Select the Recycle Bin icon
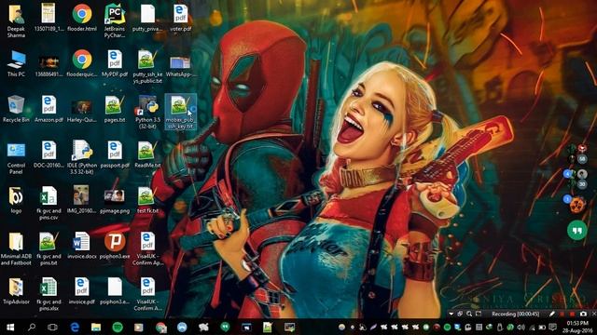The height and width of the screenshot is (335, 597). click(x=16, y=105)
